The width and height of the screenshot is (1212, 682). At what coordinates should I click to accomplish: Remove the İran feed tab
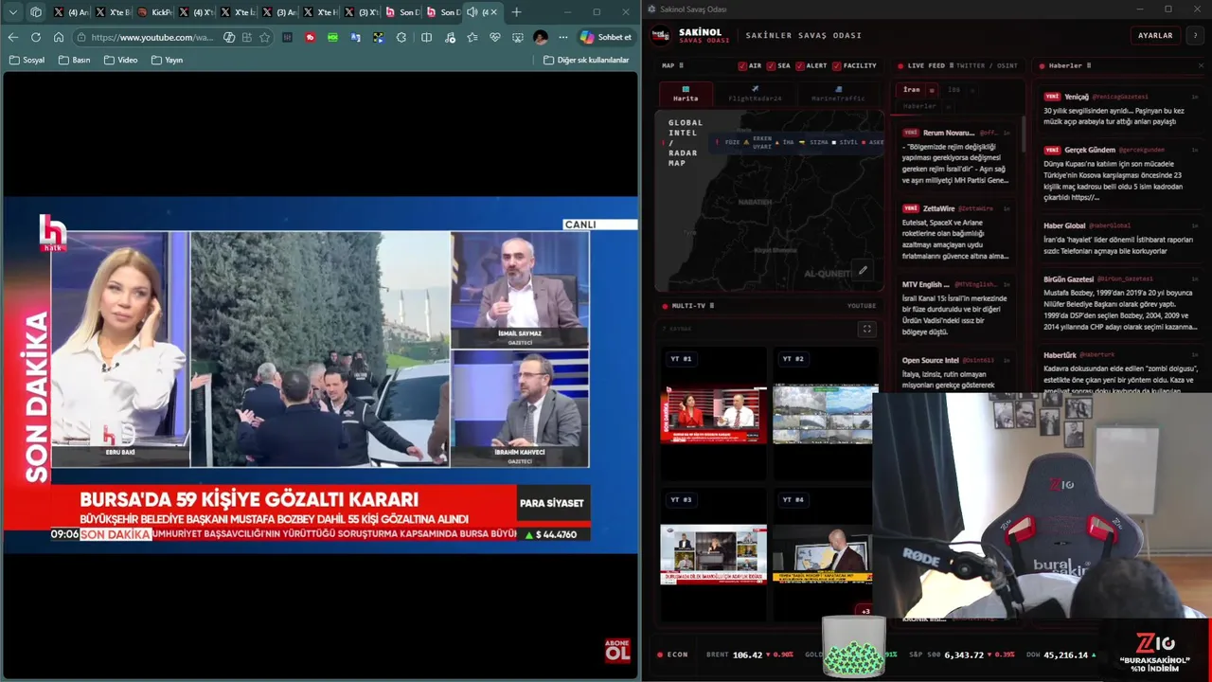(x=932, y=90)
